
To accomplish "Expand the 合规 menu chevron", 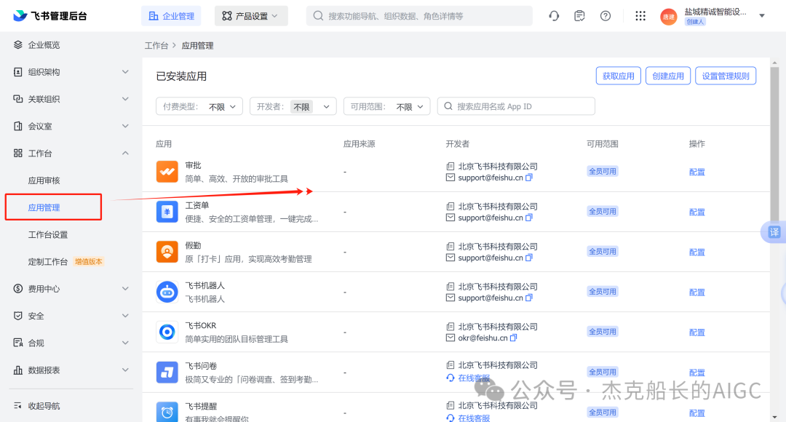I will [125, 343].
